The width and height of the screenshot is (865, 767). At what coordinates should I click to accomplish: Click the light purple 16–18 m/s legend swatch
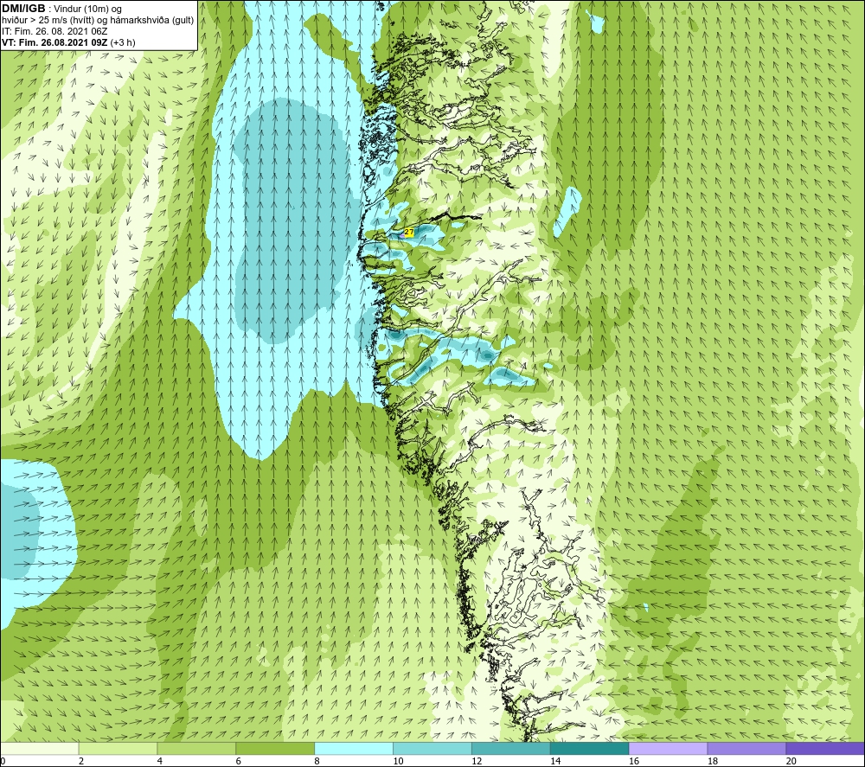click(668, 748)
